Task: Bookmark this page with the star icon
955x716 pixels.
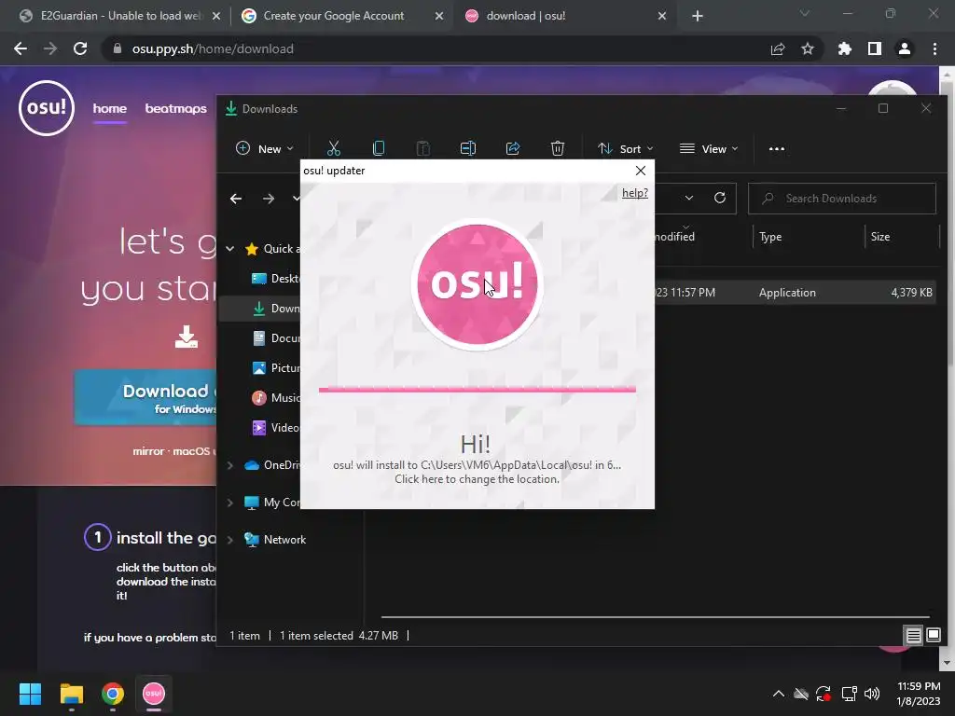Action: coord(808,48)
